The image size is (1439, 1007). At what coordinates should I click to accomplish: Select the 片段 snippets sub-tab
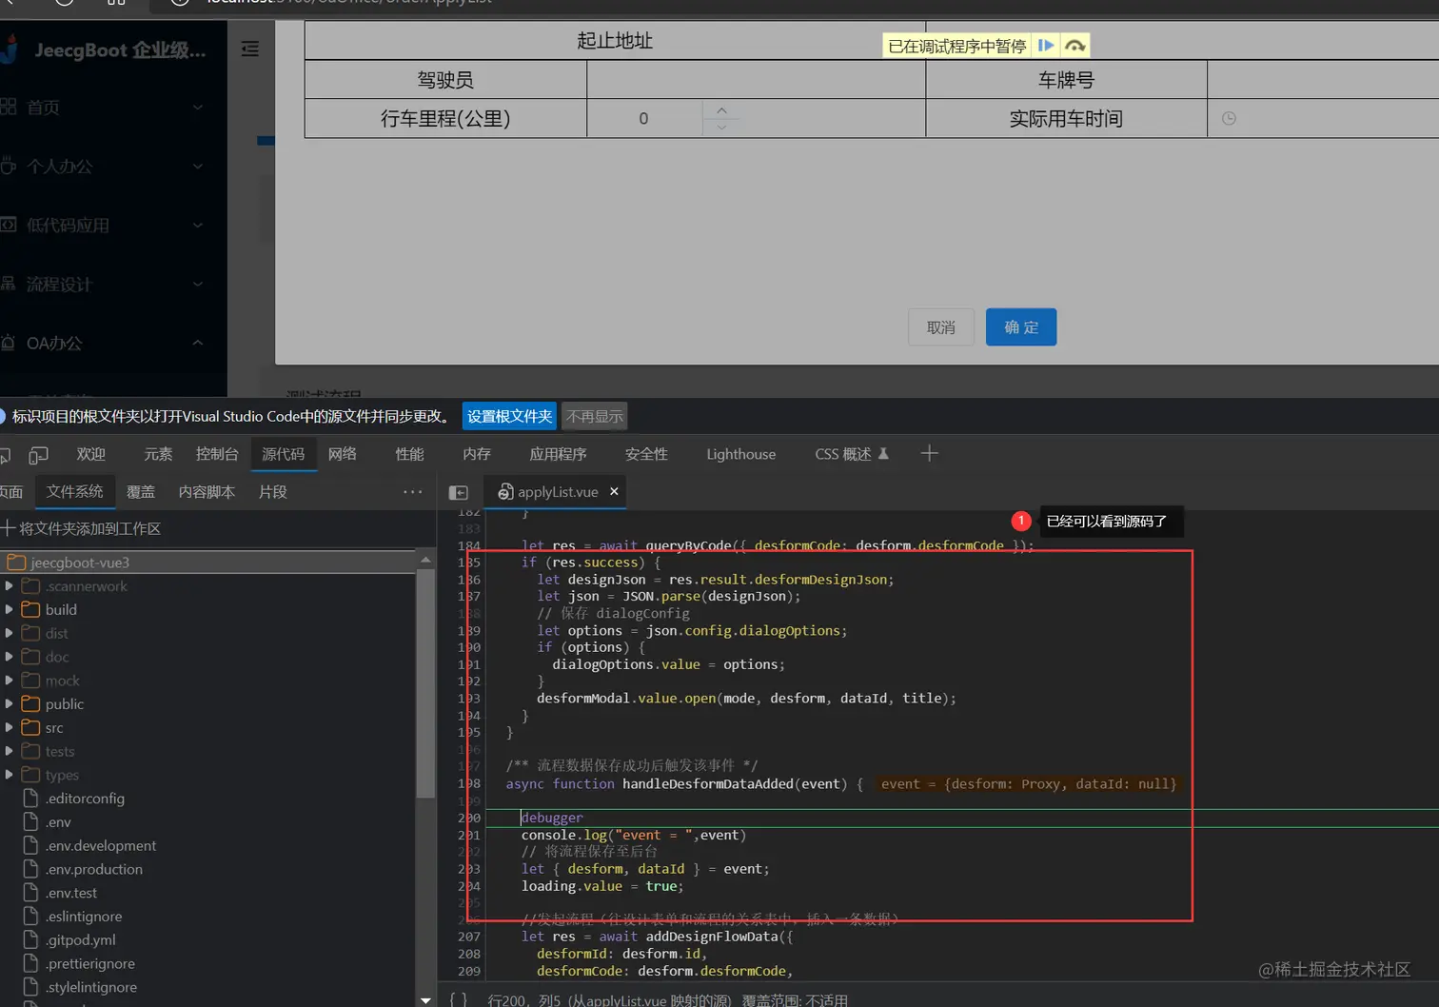point(273,492)
